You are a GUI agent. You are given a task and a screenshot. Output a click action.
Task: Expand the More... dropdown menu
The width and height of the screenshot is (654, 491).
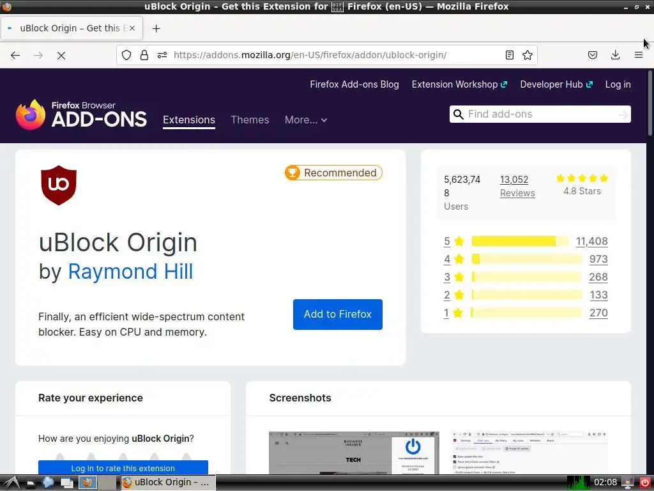306,120
